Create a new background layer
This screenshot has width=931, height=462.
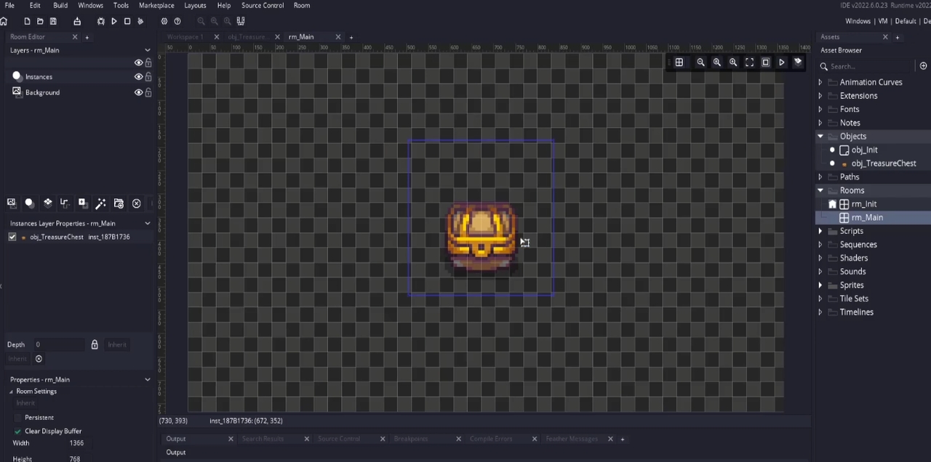coord(11,203)
